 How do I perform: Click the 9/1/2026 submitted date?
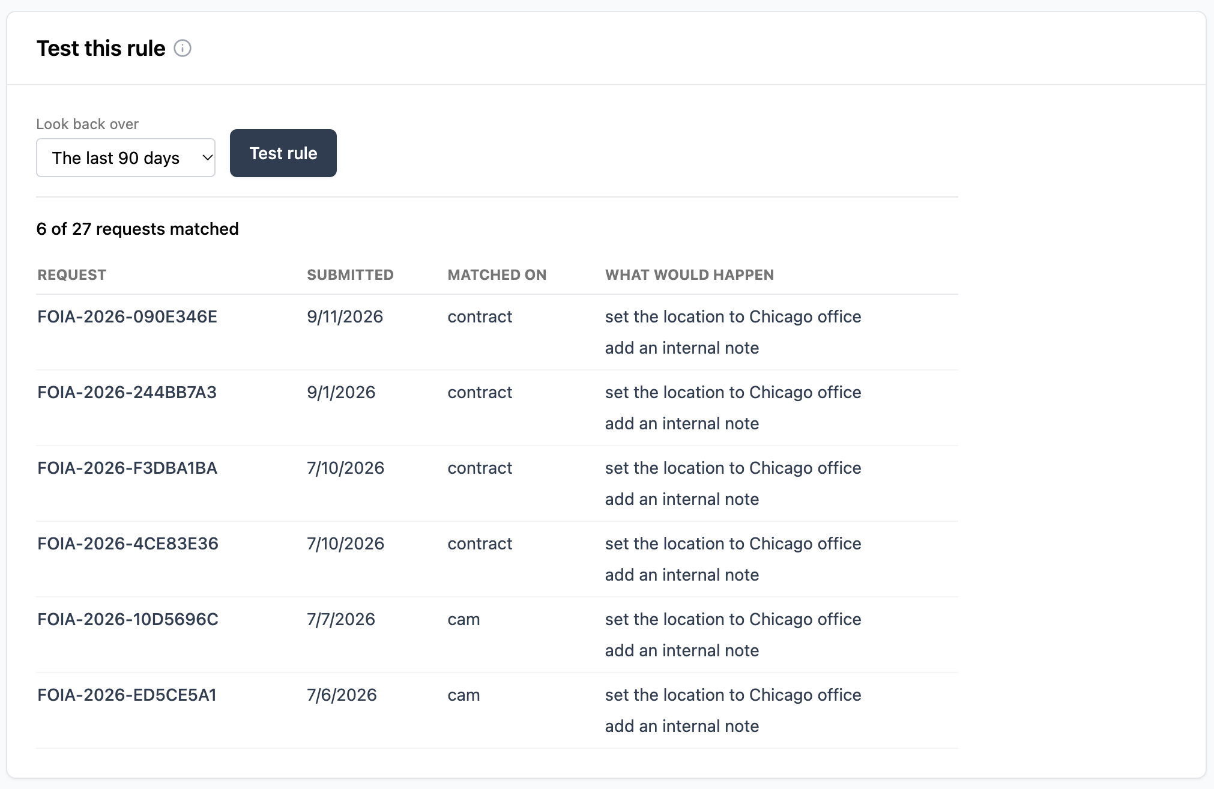point(341,392)
